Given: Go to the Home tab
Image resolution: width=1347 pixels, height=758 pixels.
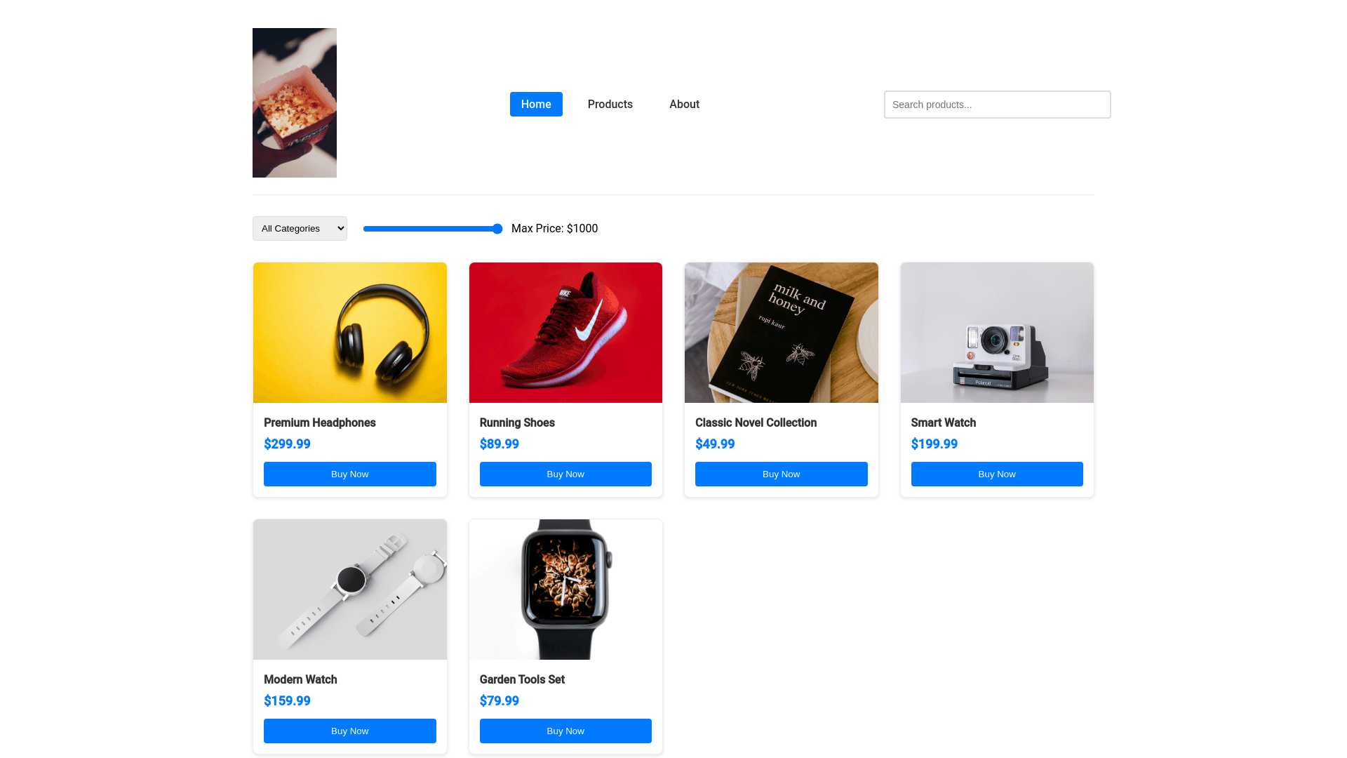Looking at the screenshot, I should pyautogui.click(x=536, y=104).
